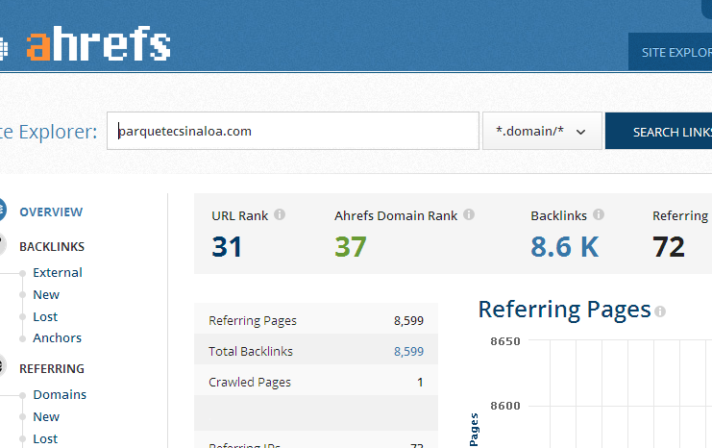Click the Crawled Pages row
712x448 pixels.
click(x=316, y=382)
